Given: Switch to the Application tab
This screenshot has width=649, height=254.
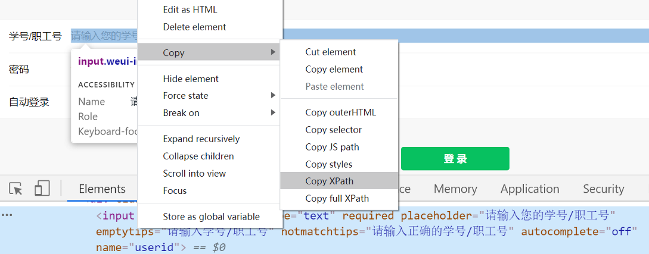Looking at the screenshot, I should [530, 189].
